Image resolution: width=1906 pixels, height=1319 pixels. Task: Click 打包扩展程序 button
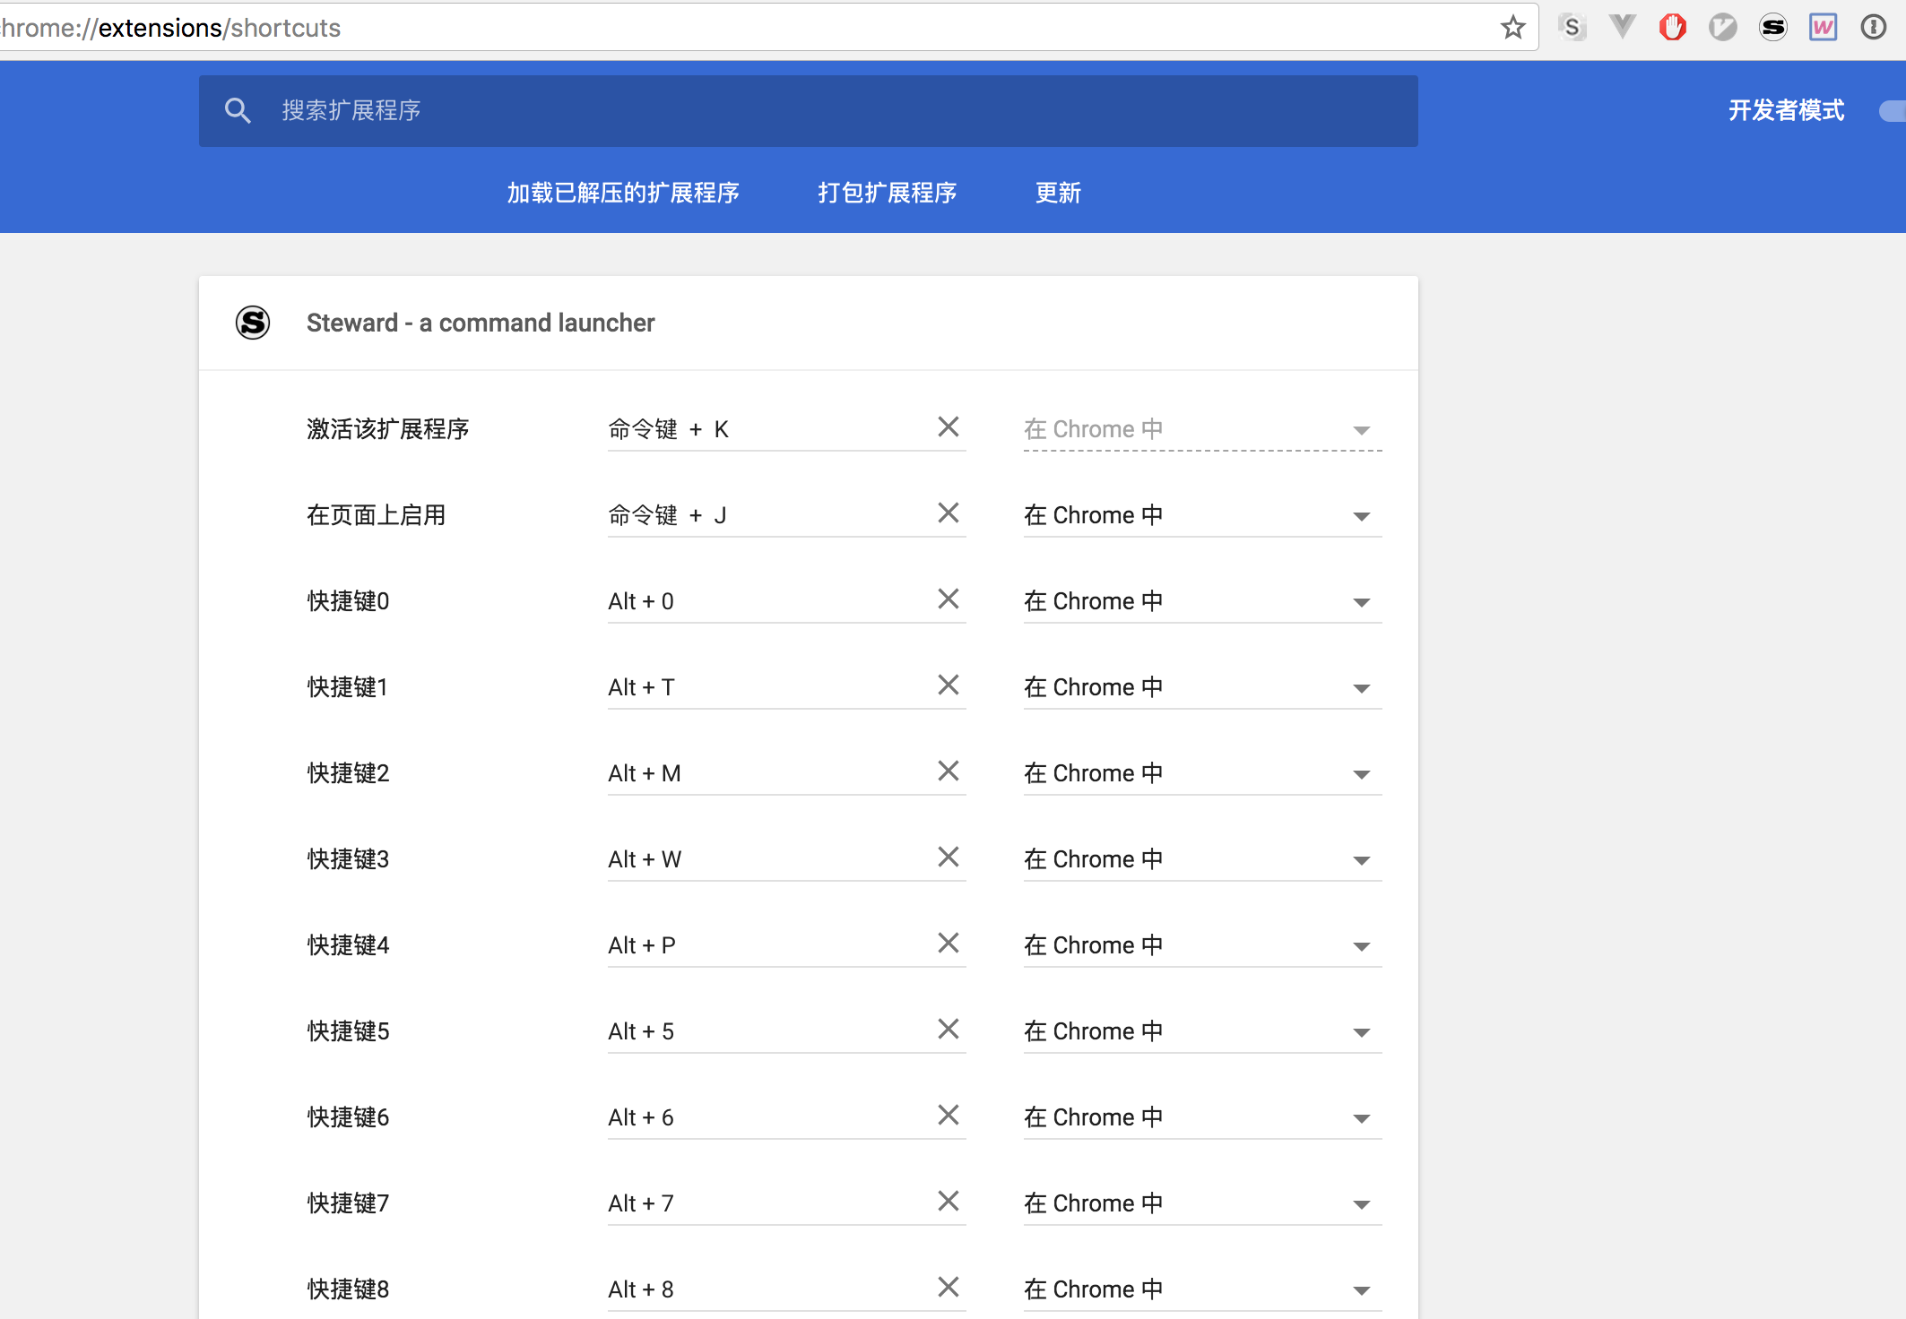click(x=887, y=193)
